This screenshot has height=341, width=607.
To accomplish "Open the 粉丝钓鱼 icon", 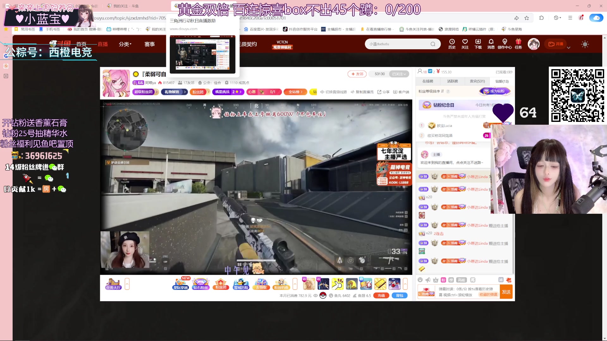I will coord(281,284).
